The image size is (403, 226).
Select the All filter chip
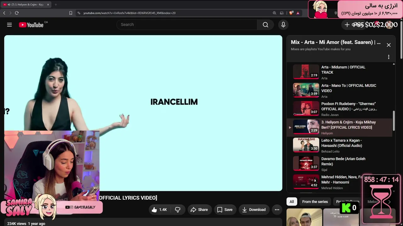point(292,202)
